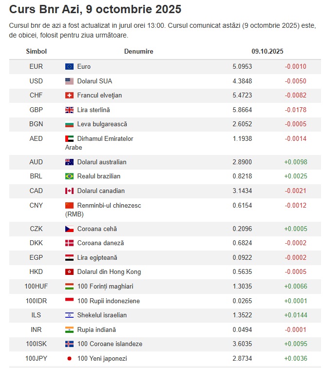Click the Australian flag icon

69,162
